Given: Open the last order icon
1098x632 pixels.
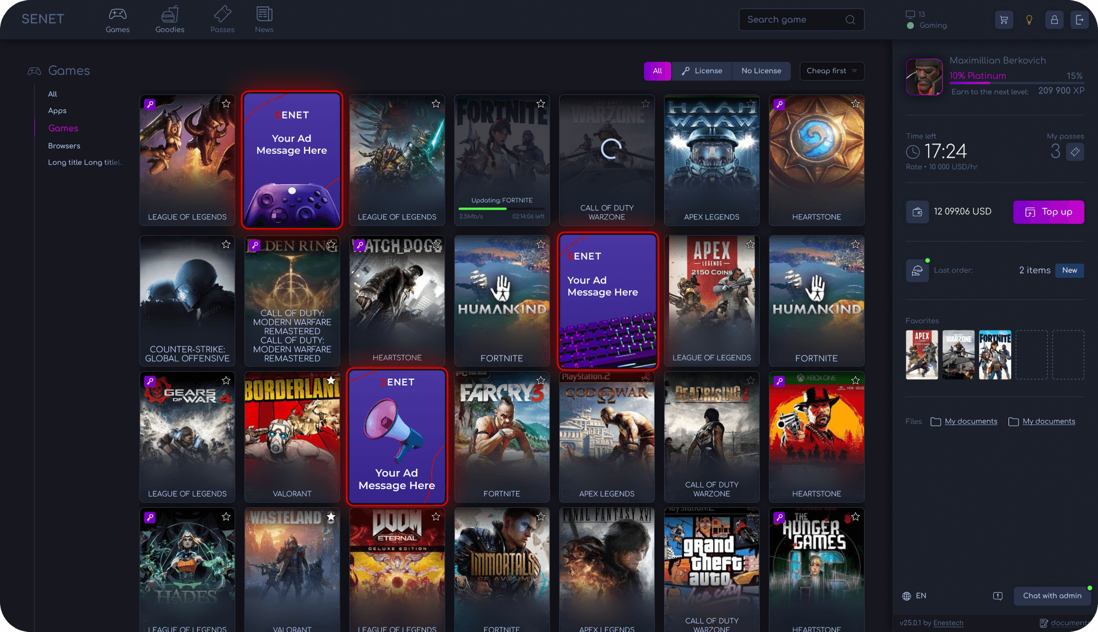Looking at the screenshot, I should click(917, 271).
